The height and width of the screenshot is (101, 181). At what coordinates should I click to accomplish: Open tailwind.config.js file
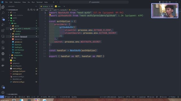click(18, 82)
